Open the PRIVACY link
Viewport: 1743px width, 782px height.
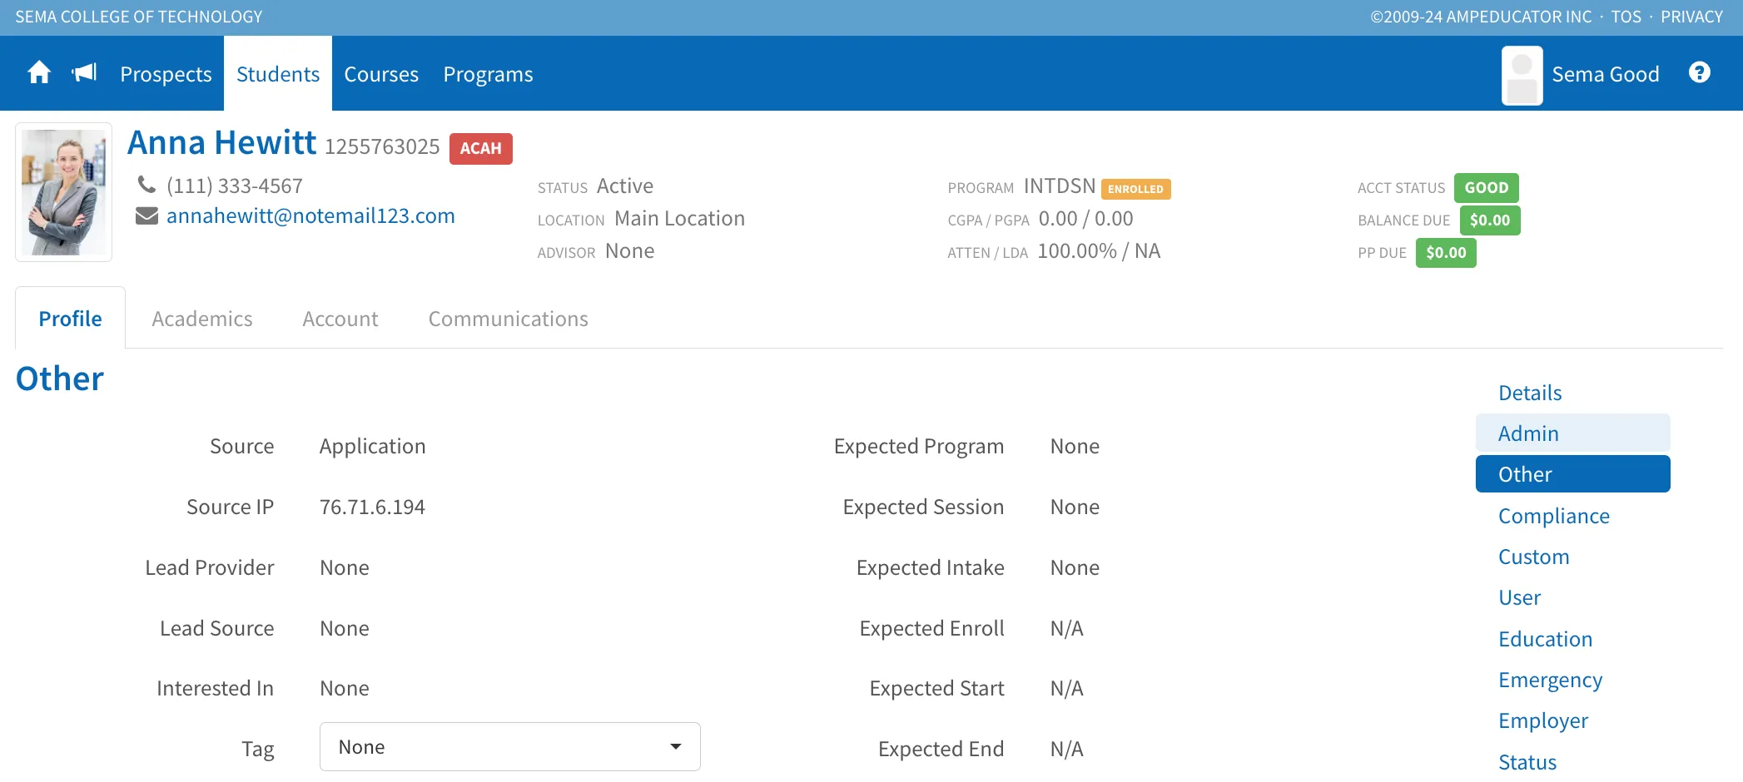pyautogui.click(x=1691, y=17)
